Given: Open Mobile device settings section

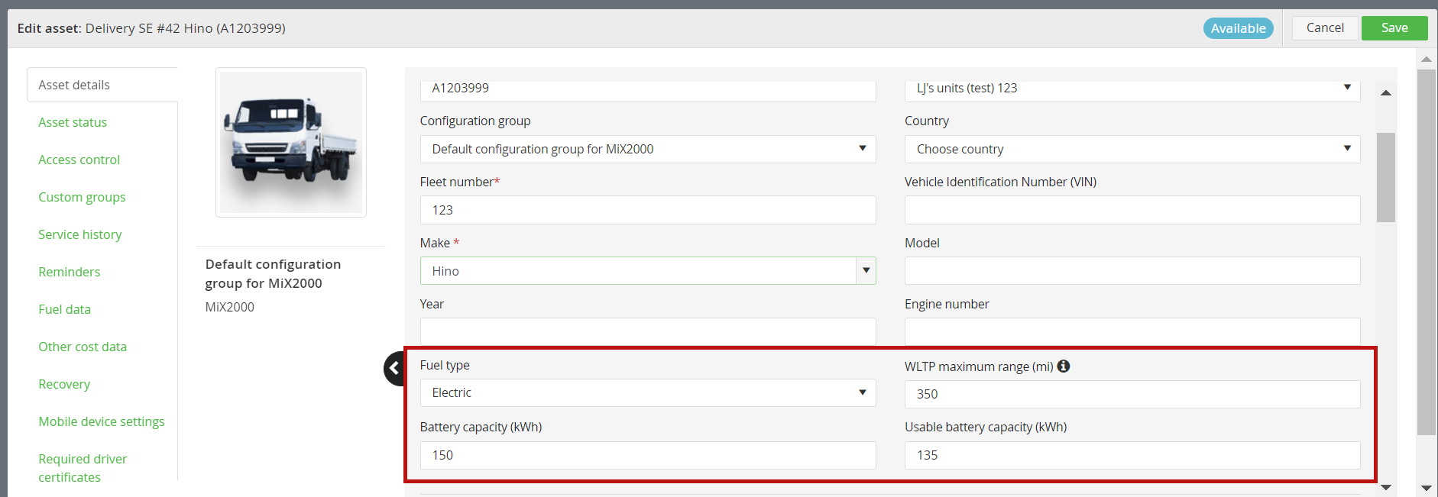Looking at the screenshot, I should 102,421.
